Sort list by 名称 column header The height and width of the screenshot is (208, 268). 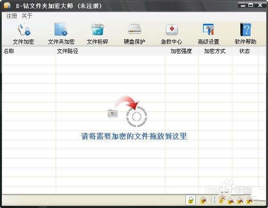tap(29, 51)
